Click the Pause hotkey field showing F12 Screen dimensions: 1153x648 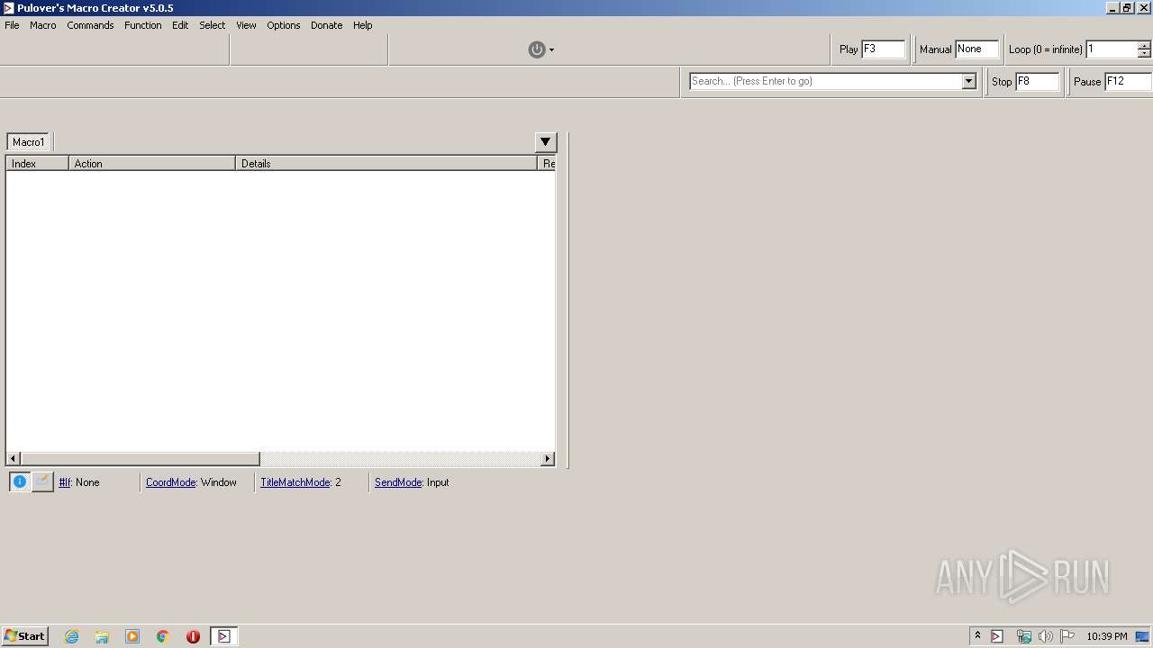[x=1129, y=81]
